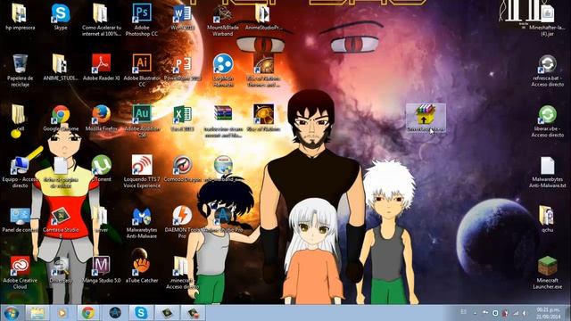Open Word 2013 shortcut

[182, 17]
